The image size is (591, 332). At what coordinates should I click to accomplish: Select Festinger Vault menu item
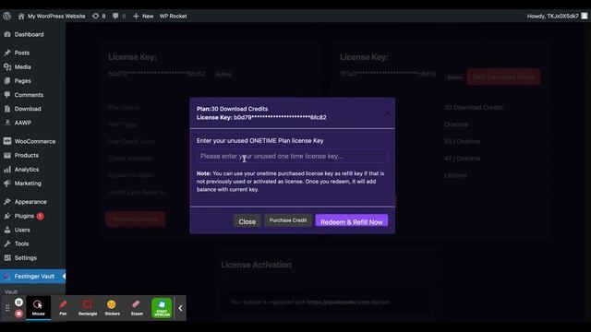tap(33, 277)
